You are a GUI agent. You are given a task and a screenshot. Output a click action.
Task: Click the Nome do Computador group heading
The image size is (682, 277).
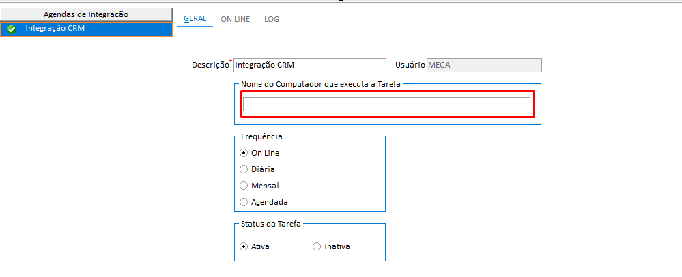(x=321, y=84)
